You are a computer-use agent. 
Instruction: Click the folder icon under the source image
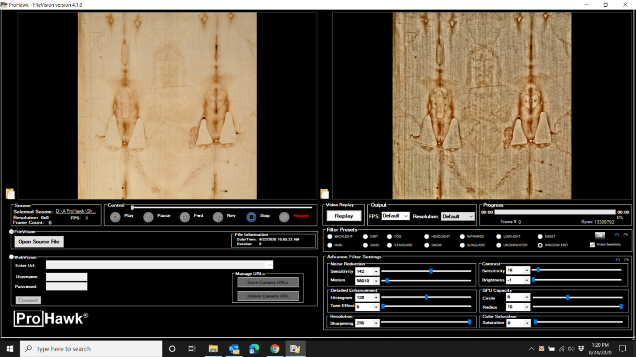(10, 194)
